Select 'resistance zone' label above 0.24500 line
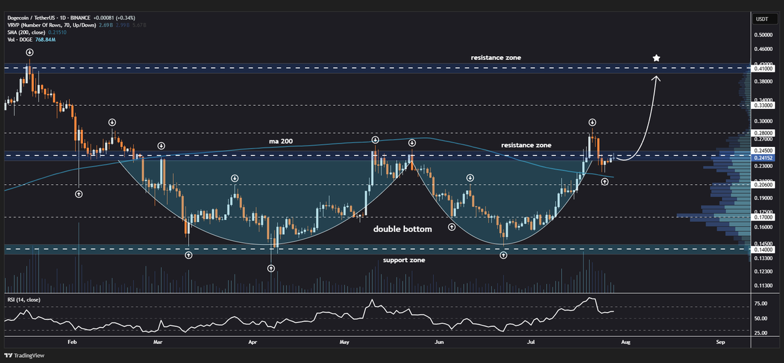784x363 pixels. (526, 145)
